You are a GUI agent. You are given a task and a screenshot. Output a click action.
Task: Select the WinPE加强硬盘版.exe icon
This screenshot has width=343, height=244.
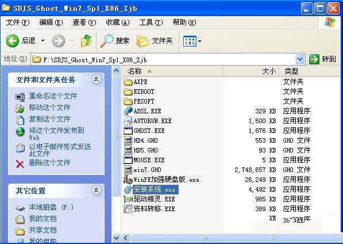(128, 180)
